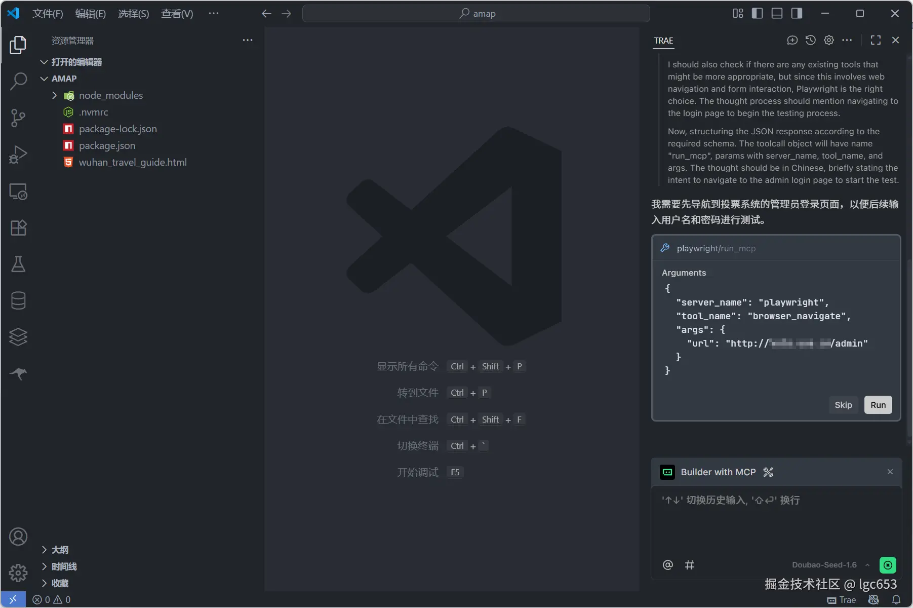Screen dimensions: 913x608
Task: Open Source Control view
Action: click(x=18, y=118)
